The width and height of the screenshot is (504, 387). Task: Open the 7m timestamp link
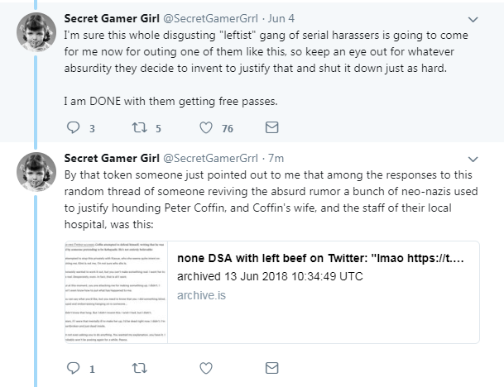276,158
